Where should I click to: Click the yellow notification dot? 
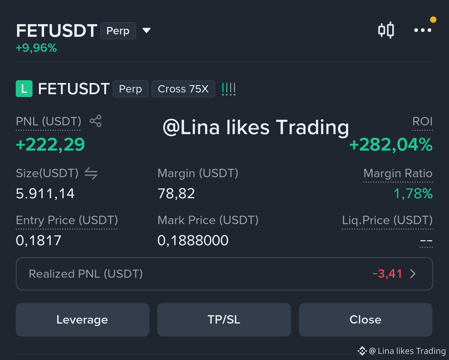pyautogui.click(x=433, y=20)
